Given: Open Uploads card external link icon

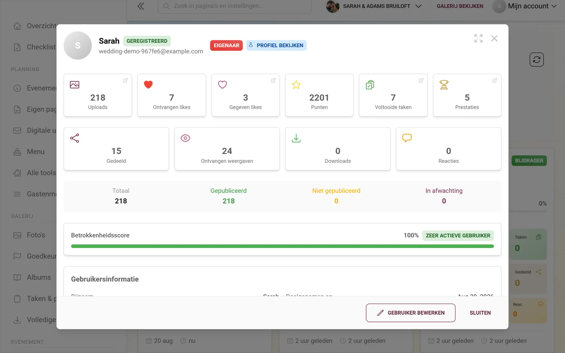Looking at the screenshot, I should (x=125, y=80).
